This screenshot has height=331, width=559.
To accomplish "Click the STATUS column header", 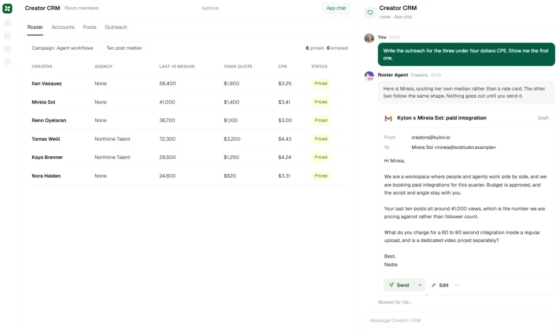I will point(319,67).
